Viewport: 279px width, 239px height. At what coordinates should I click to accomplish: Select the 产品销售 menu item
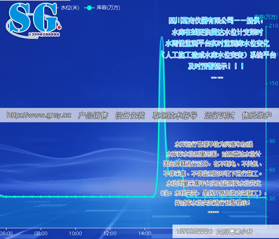coord(93,115)
